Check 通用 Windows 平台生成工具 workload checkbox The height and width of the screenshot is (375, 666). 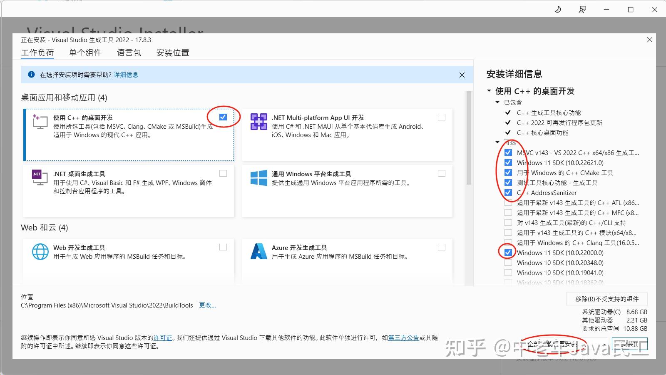(x=442, y=173)
